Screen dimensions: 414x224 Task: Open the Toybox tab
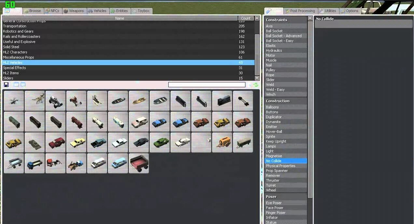(x=141, y=11)
